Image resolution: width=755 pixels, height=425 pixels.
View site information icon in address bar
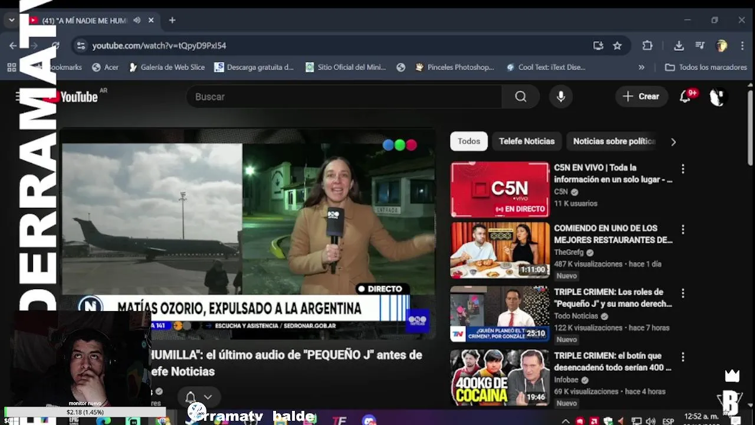click(x=81, y=45)
